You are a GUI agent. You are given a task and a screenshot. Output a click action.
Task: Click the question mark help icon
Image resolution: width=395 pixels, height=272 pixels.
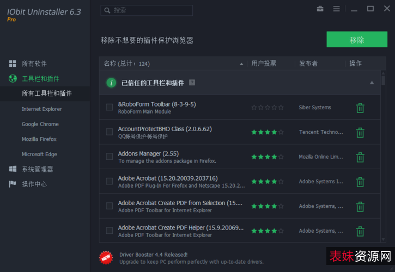(192, 83)
